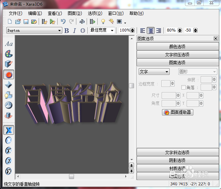Click the 图案提取器 button

tap(178, 112)
